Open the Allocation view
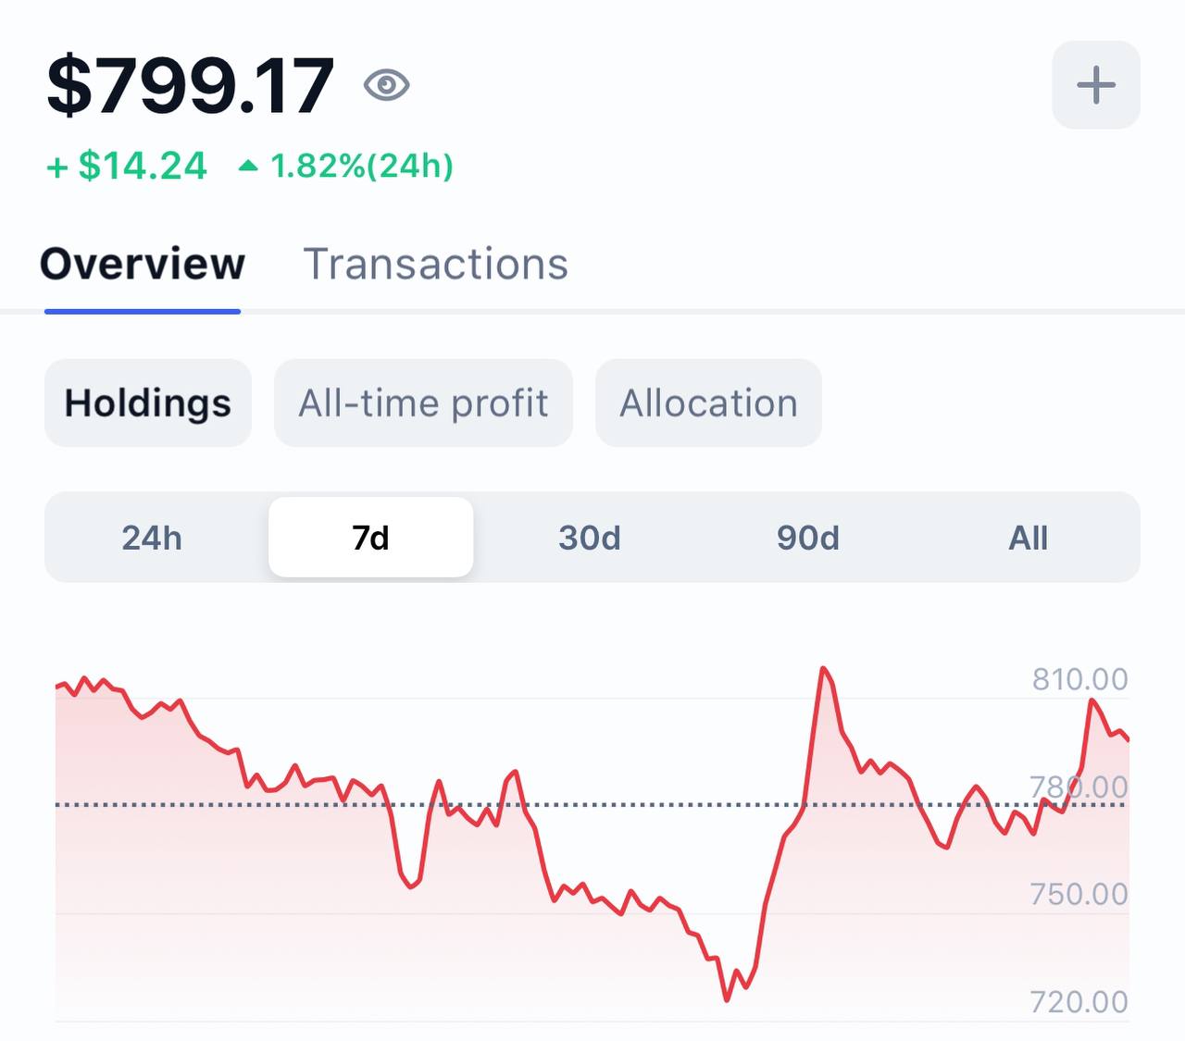The width and height of the screenshot is (1185, 1041). (708, 403)
